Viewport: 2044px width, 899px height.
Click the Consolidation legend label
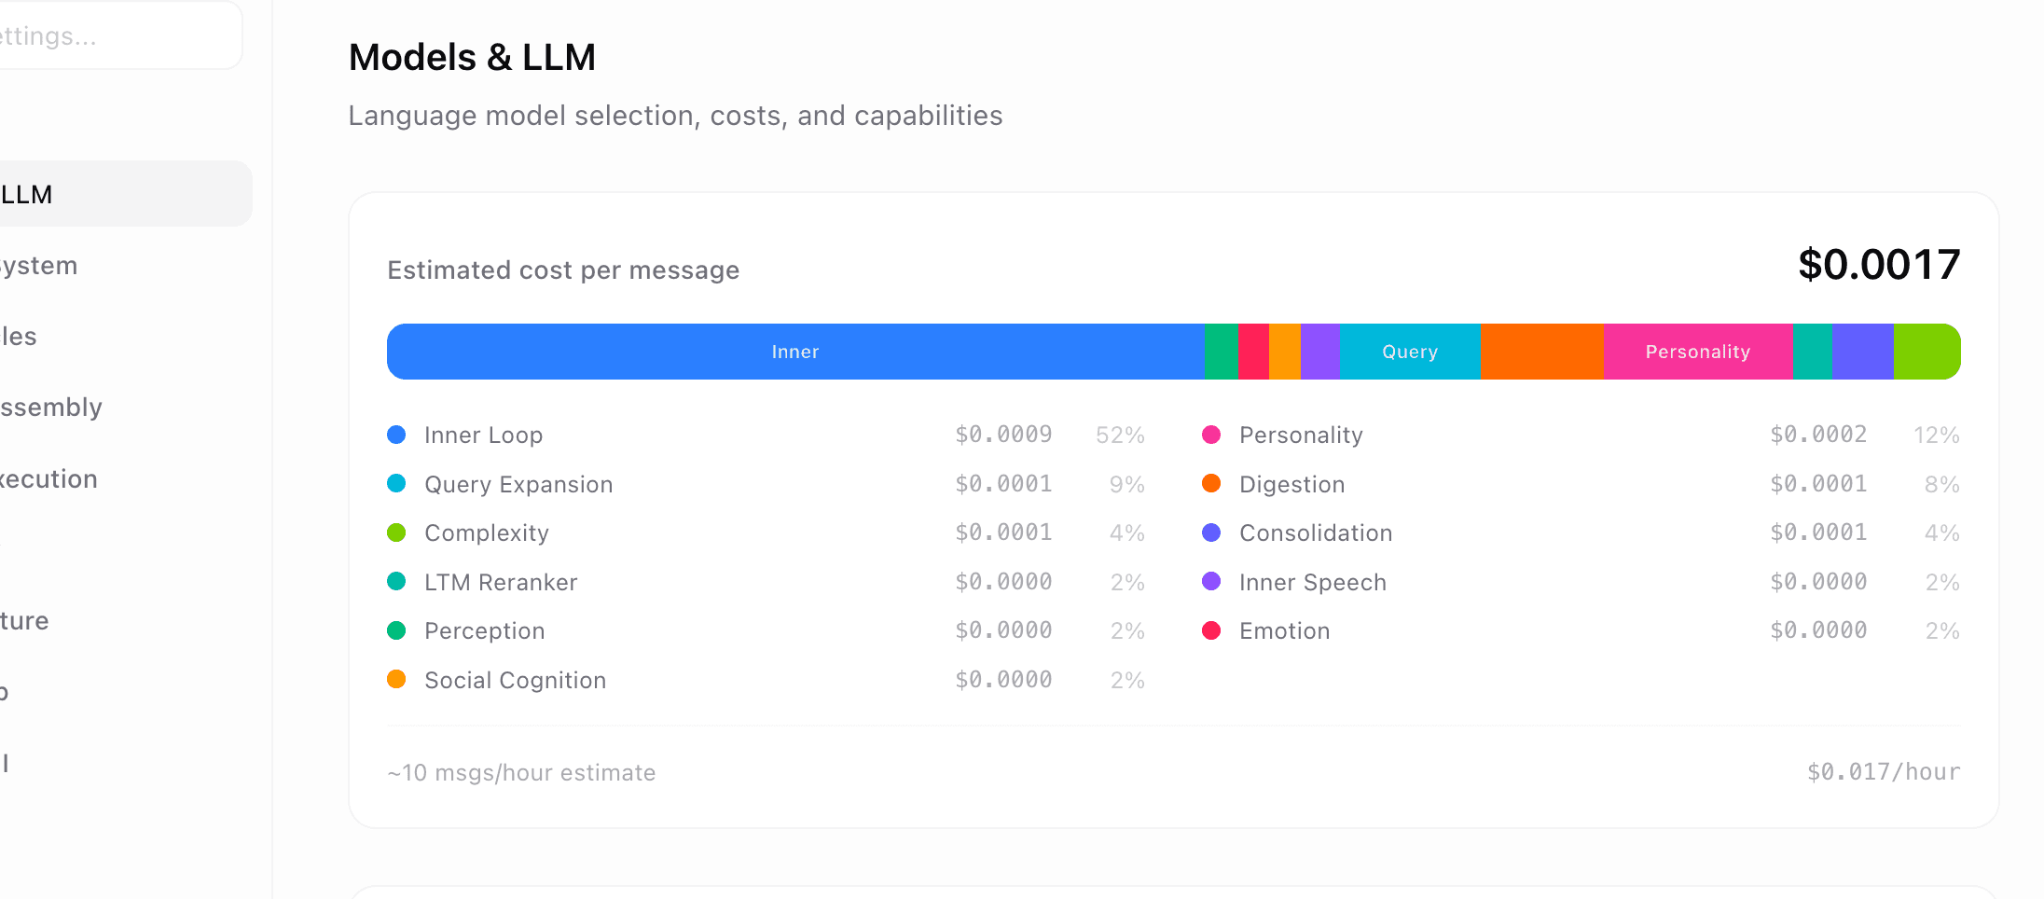[x=1316, y=532]
